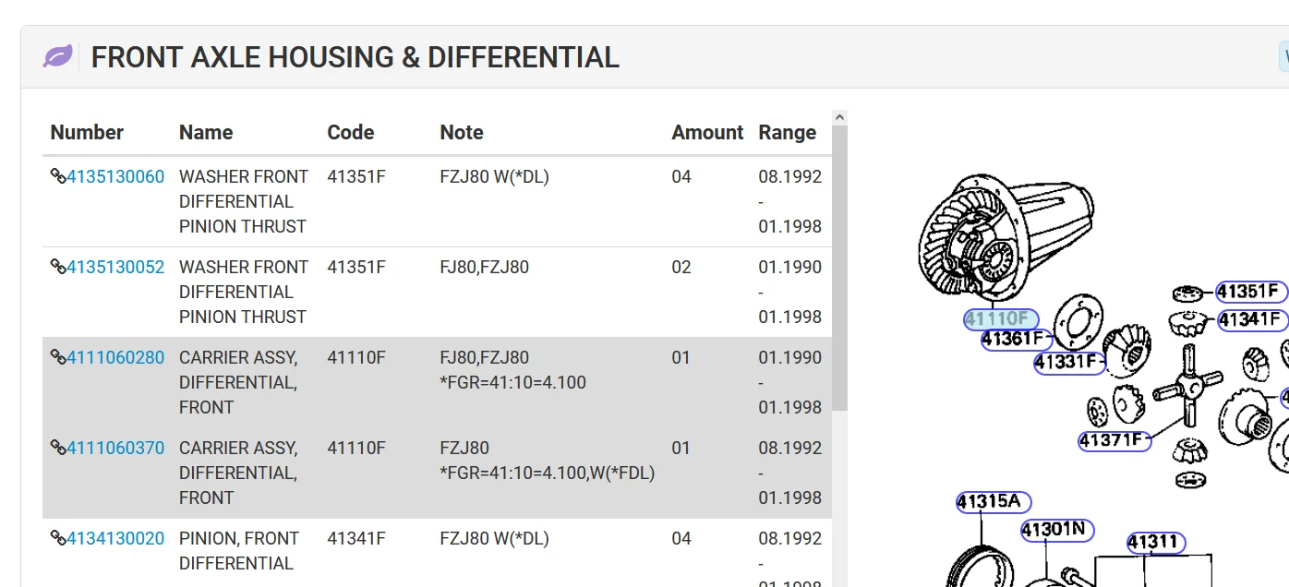Click chain-link icon beside 4111060280

click(x=57, y=357)
